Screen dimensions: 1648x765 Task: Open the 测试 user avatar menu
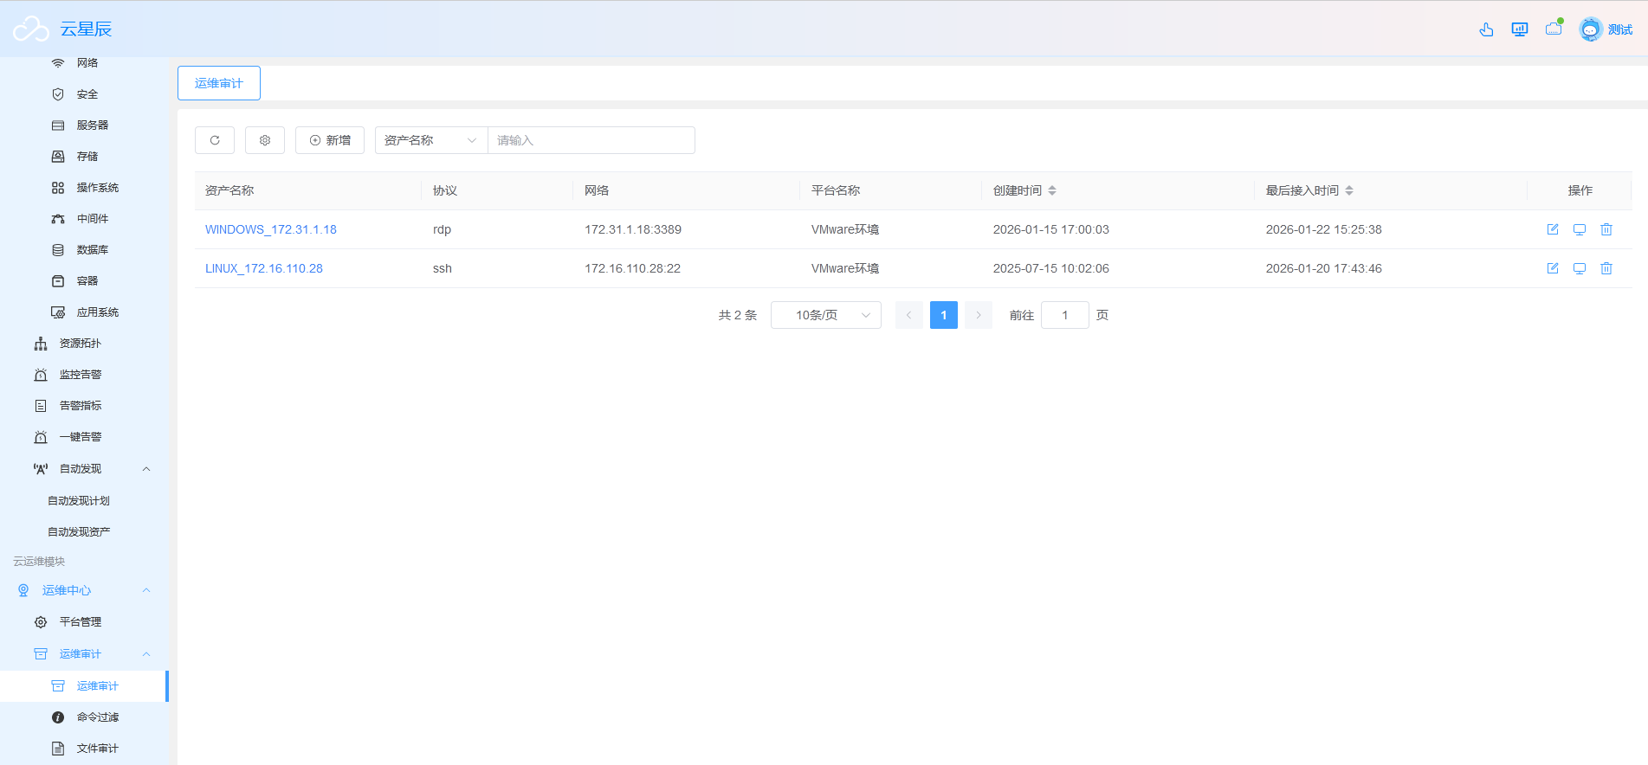pyautogui.click(x=1606, y=29)
